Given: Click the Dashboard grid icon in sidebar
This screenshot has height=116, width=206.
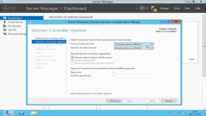Looking at the screenshot, I should 5,18.
